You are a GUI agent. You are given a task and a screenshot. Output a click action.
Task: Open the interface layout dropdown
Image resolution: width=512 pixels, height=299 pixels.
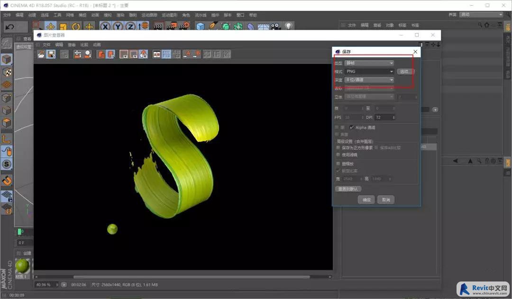(x=481, y=14)
